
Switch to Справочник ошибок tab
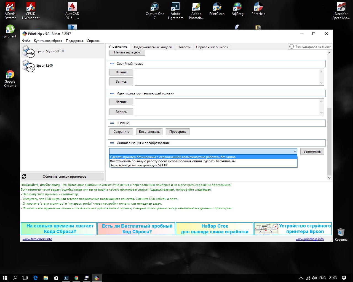pyautogui.click(x=212, y=47)
